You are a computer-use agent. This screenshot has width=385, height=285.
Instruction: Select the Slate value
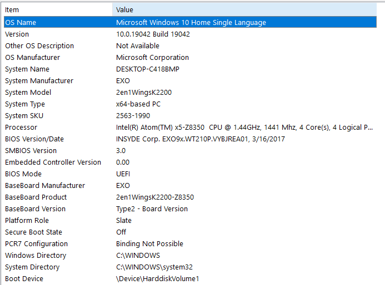pos(124,221)
